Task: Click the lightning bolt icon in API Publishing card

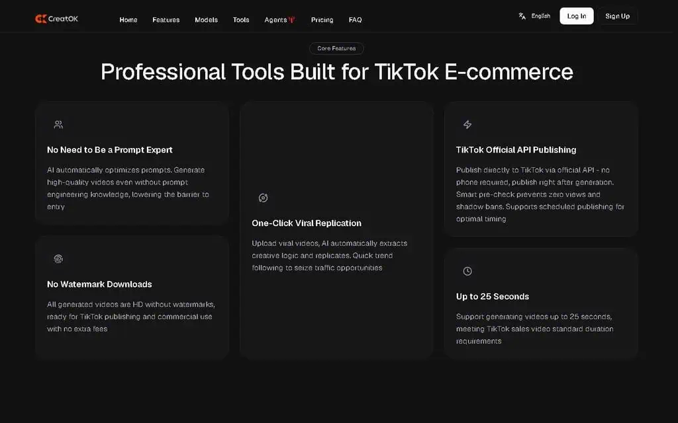Action: [x=467, y=125]
